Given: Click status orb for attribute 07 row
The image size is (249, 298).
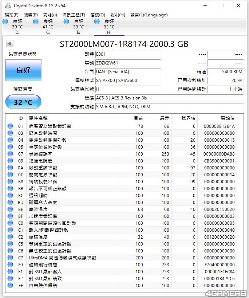Looking at the screenshot, I should 10,154.
